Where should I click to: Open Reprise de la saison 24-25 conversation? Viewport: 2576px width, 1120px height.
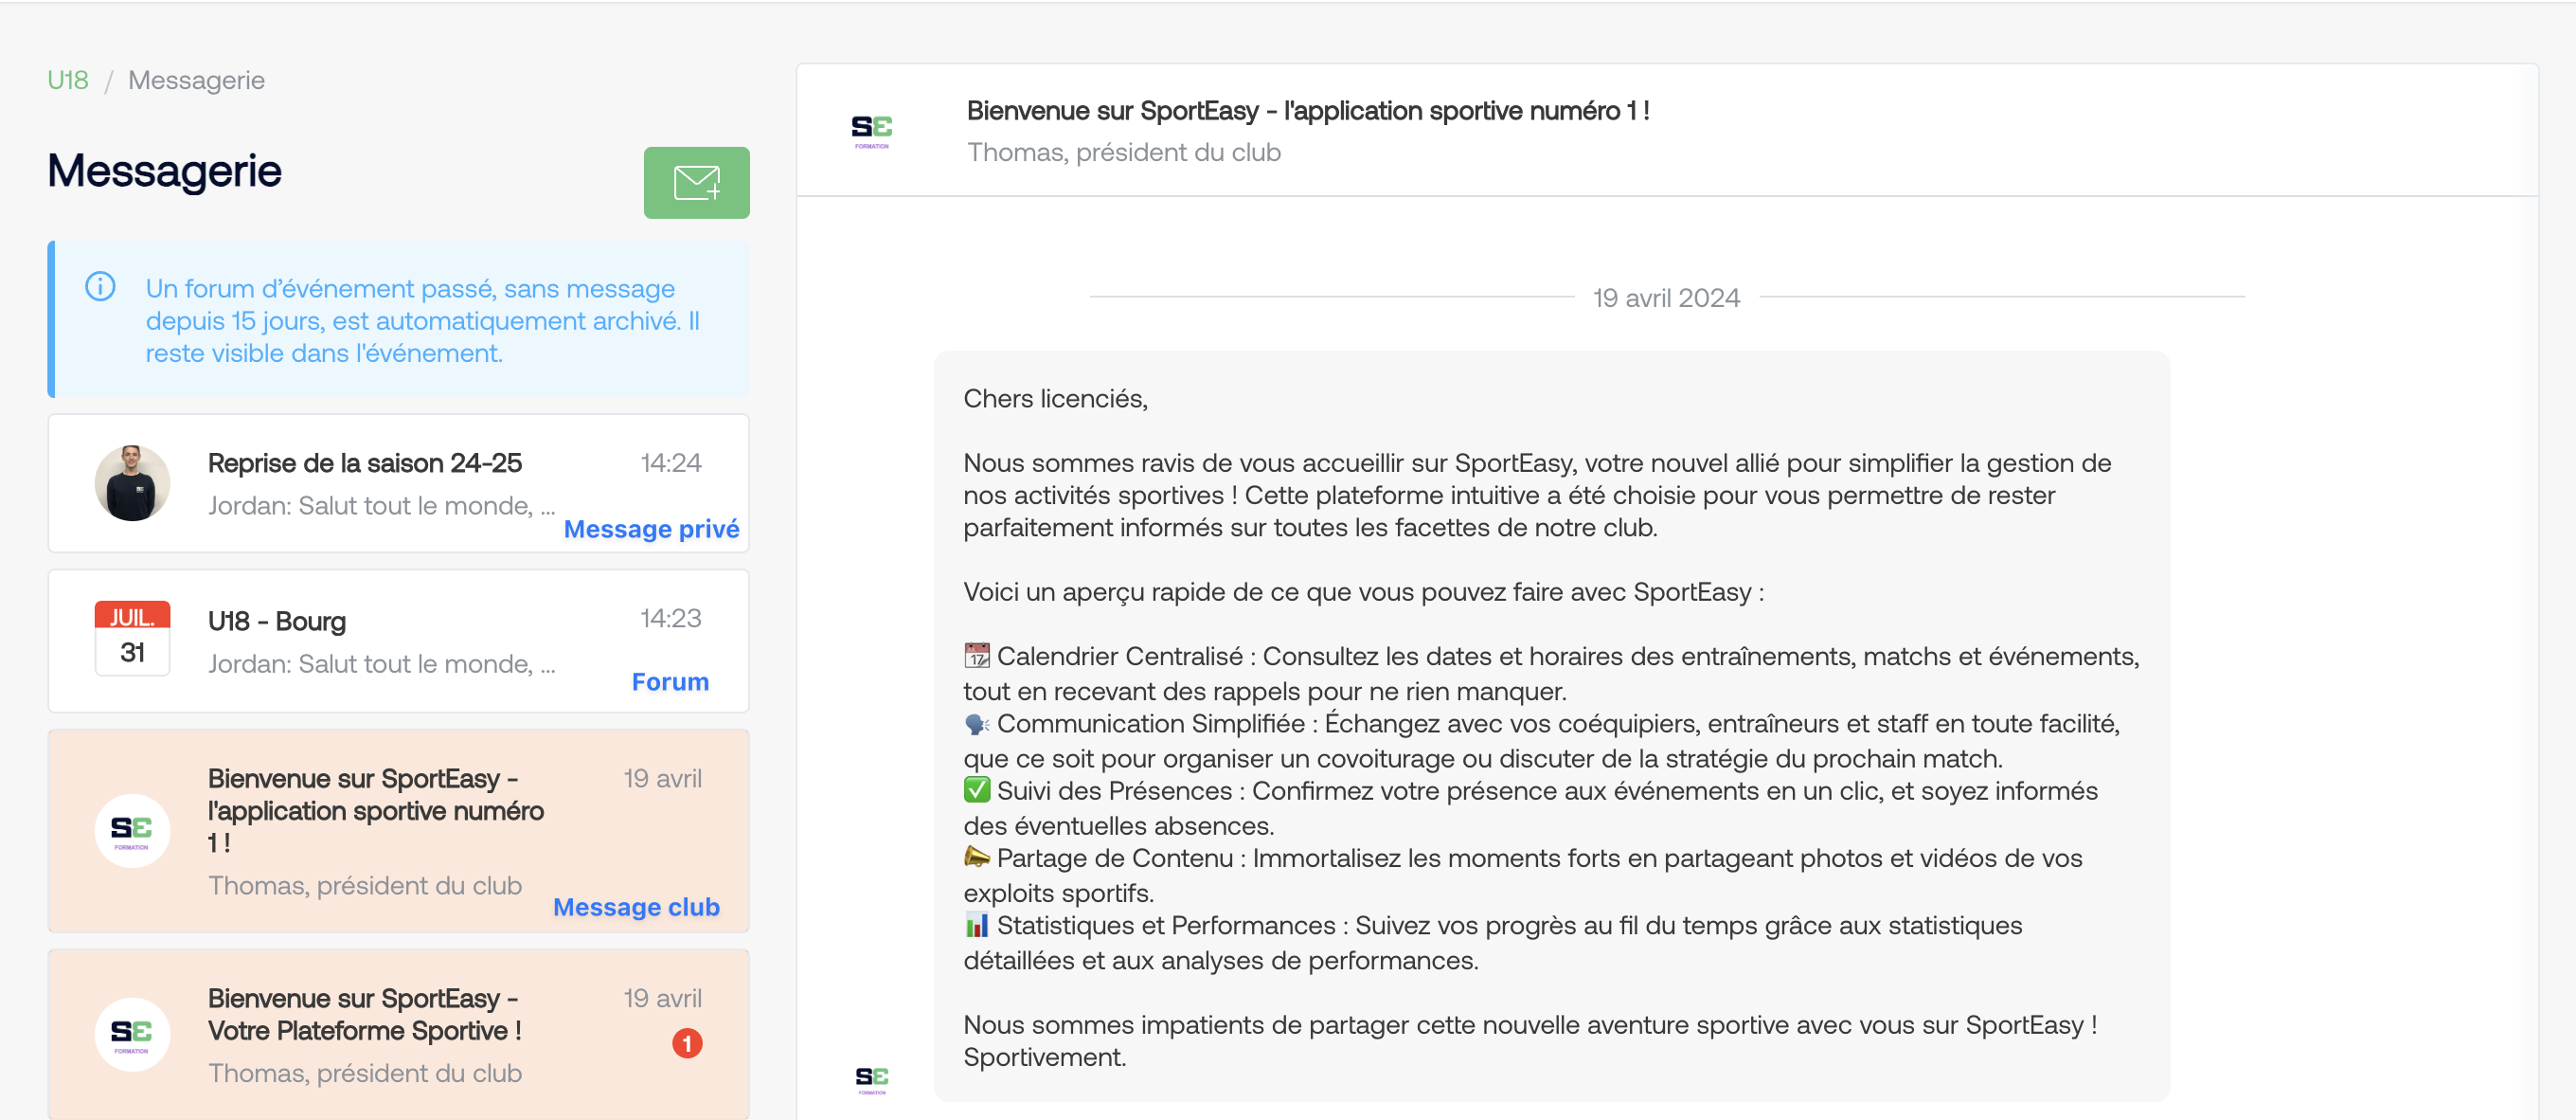398,482
